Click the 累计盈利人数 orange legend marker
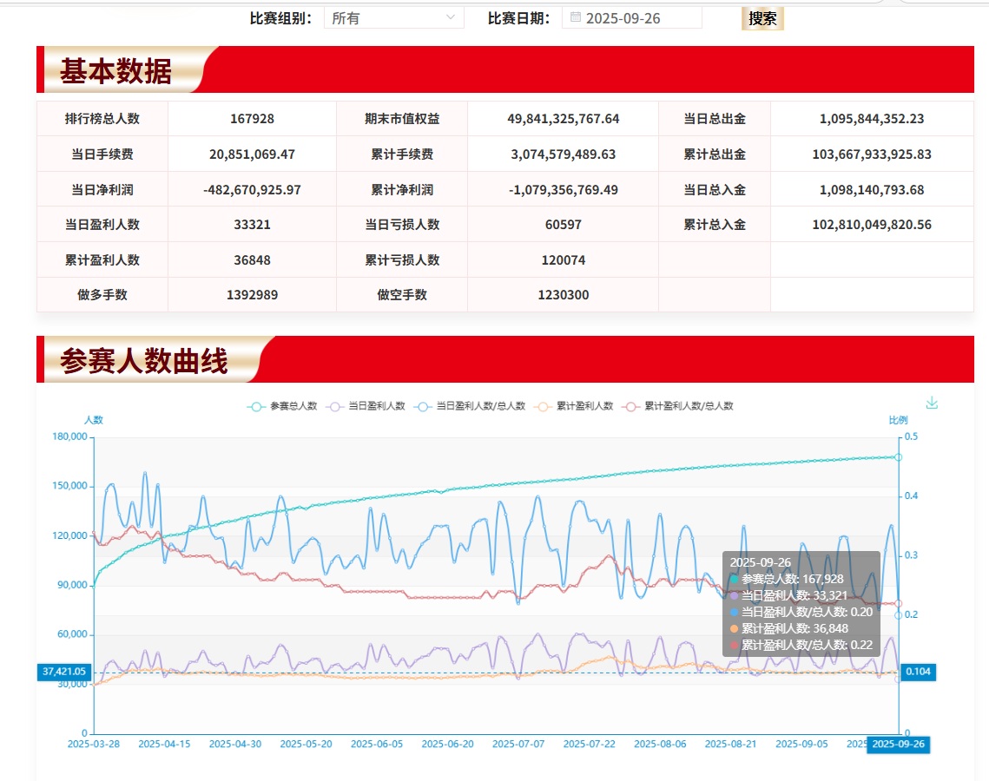 [544, 406]
